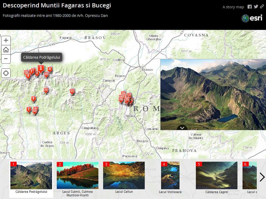This screenshot has width=266, height=199.
Task: Click map marker 9
Action: point(34,99)
